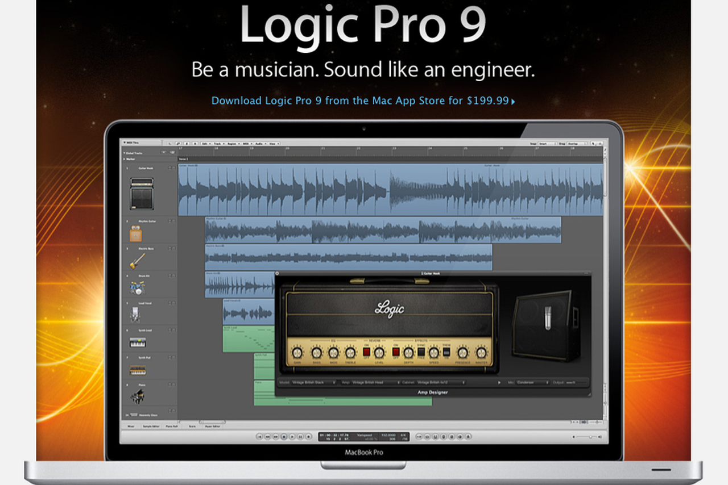This screenshot has width=728, height=485.
Task: Click the Gain knob on the amp
Action: click(296, 353)
